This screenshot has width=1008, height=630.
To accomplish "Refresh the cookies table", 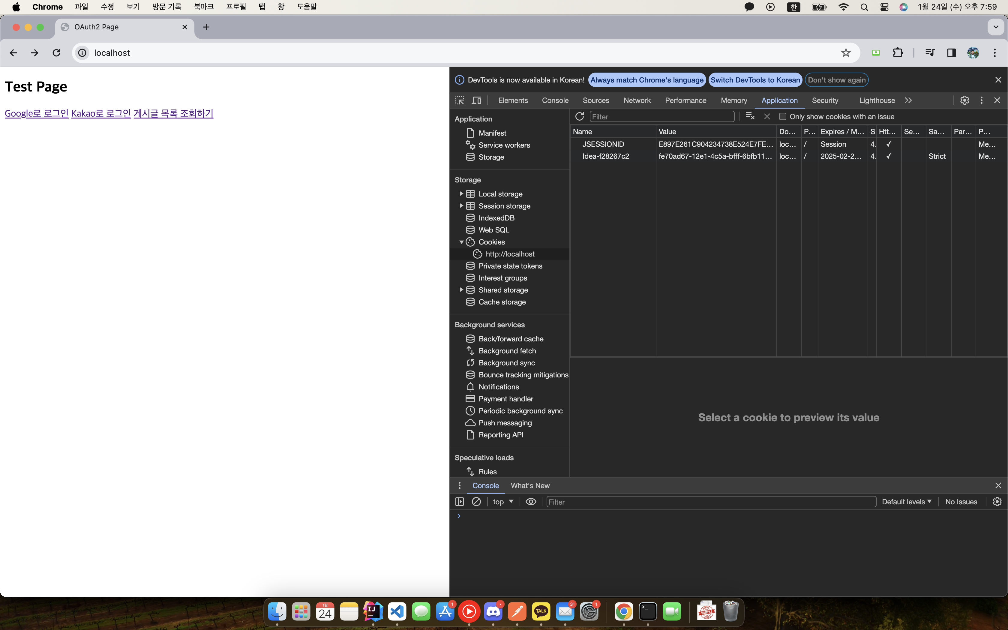I will tap(579, 116).
